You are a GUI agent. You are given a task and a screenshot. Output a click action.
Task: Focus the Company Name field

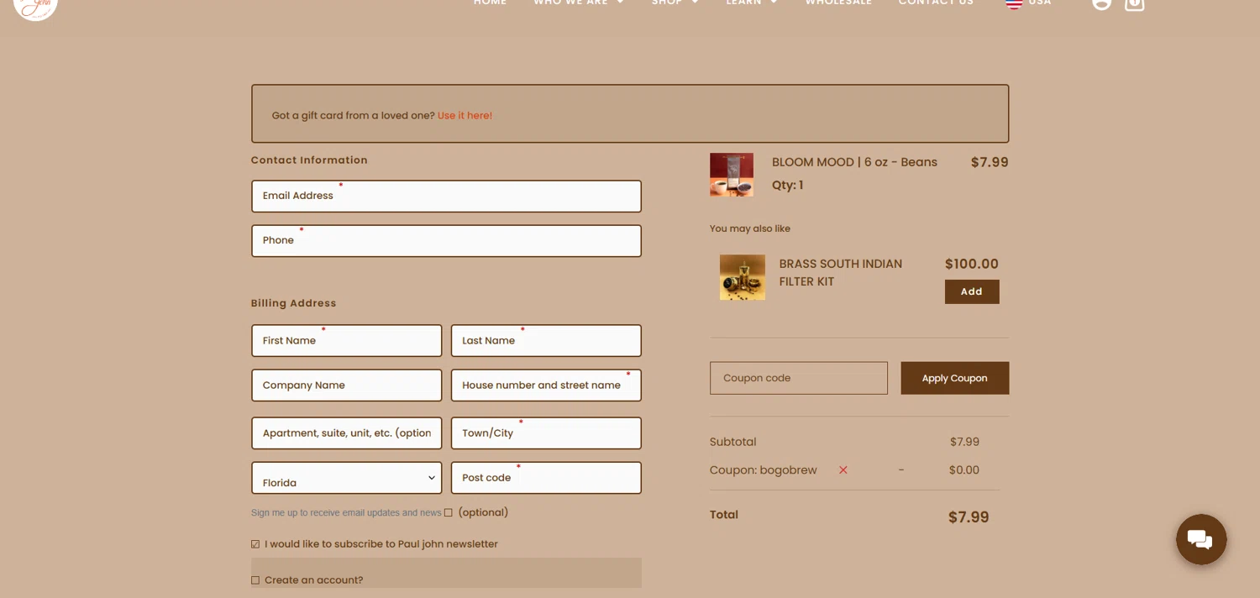[x=347, y=386]
